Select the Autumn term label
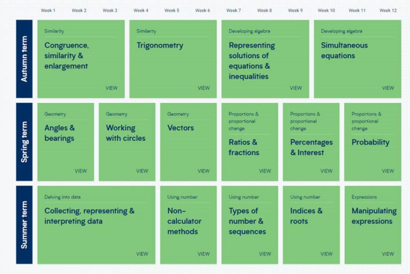410x274 pixels. pyautogui.click(x=25, y=59)
